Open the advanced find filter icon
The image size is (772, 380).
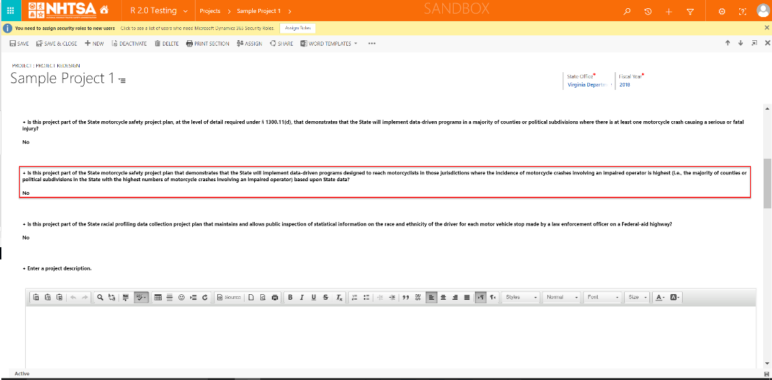click(x=690, y=12)
